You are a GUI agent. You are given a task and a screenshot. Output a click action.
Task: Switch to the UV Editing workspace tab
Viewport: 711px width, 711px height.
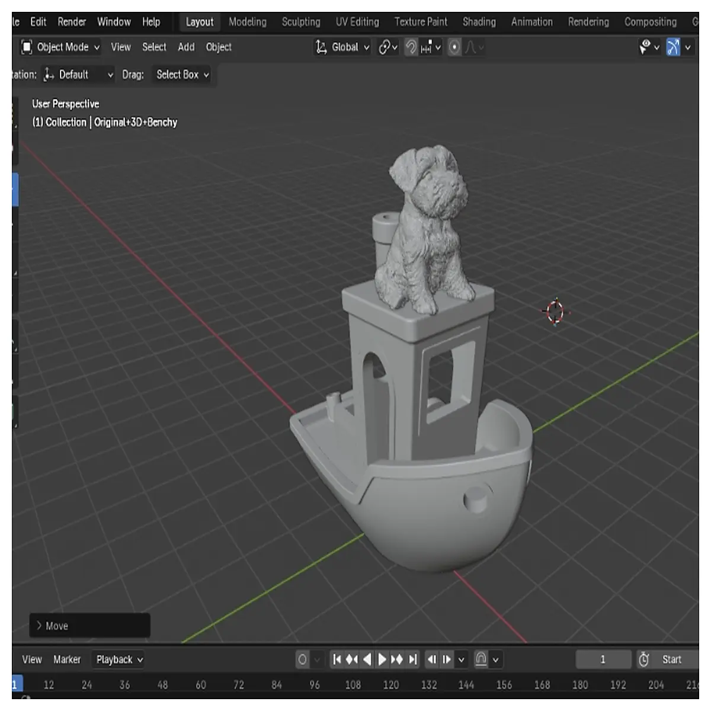point(357,22)
